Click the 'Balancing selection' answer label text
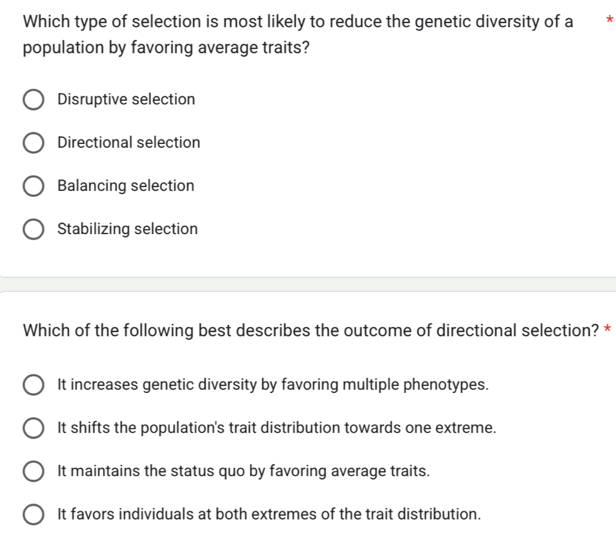 (125, 186)
